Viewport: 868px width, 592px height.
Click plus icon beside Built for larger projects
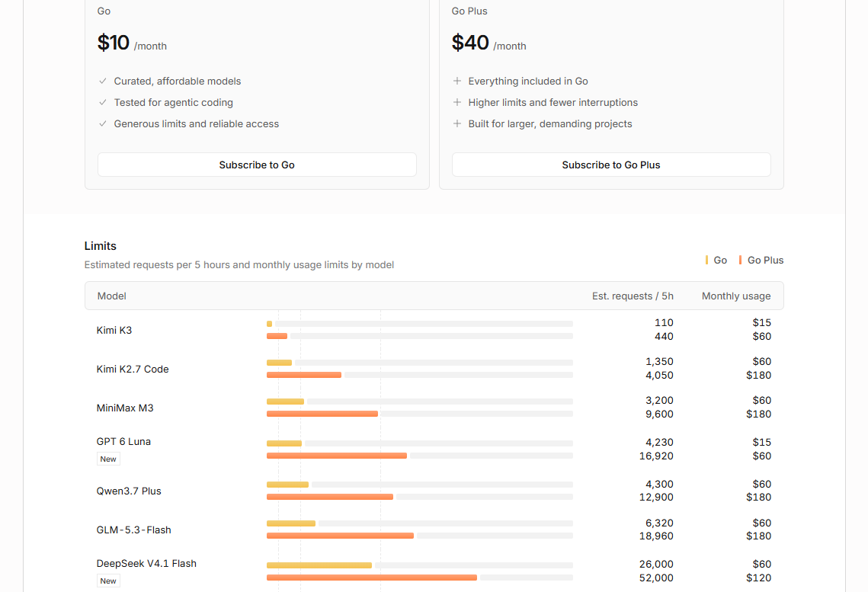point(457,124)
